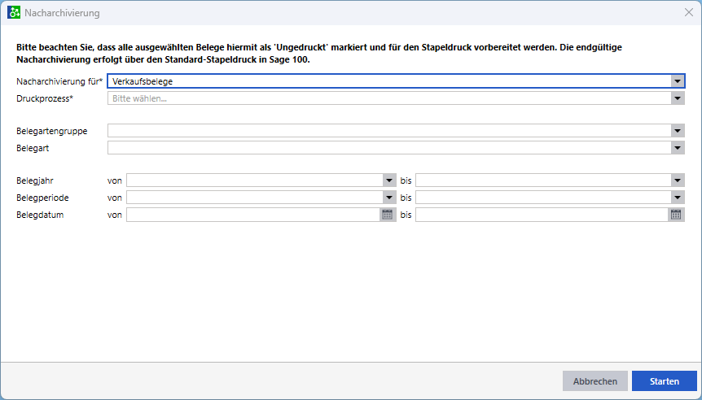Open the Druckprozess dropdown list
The width and height of the screenshot is (702, 400).
[677, 98]
